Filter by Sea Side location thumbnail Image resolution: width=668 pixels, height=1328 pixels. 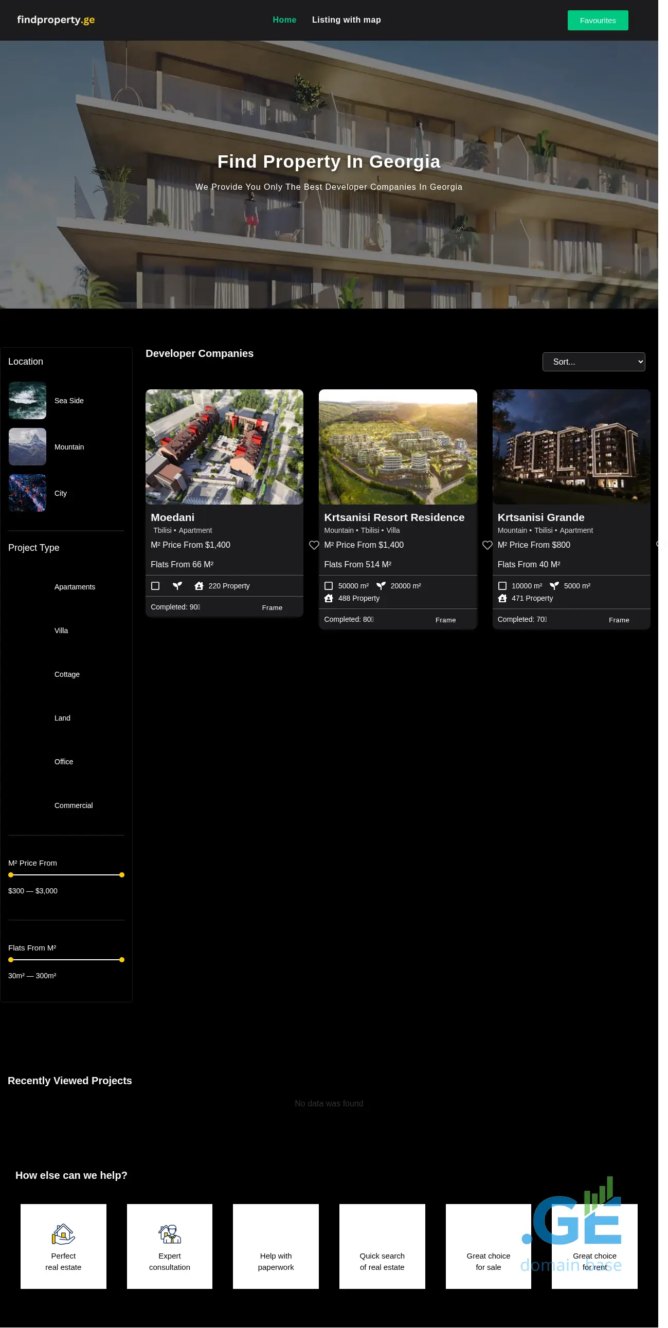(x=27, y=401)
